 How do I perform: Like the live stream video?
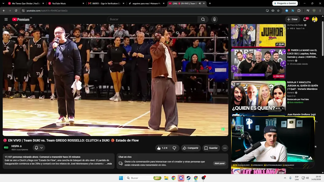[x=162, y=148]
